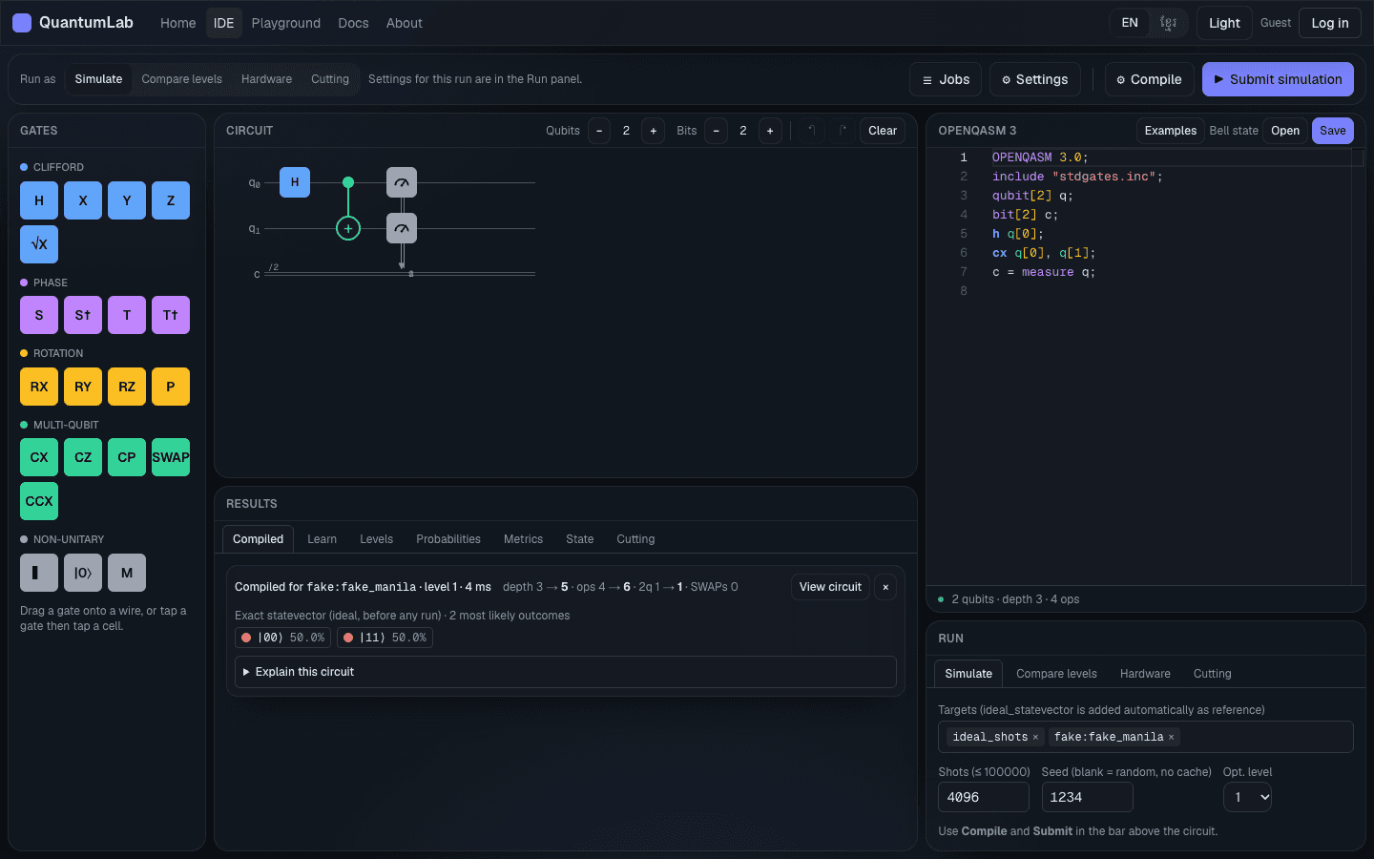Open the Probabilities results tab

[448, 539]
